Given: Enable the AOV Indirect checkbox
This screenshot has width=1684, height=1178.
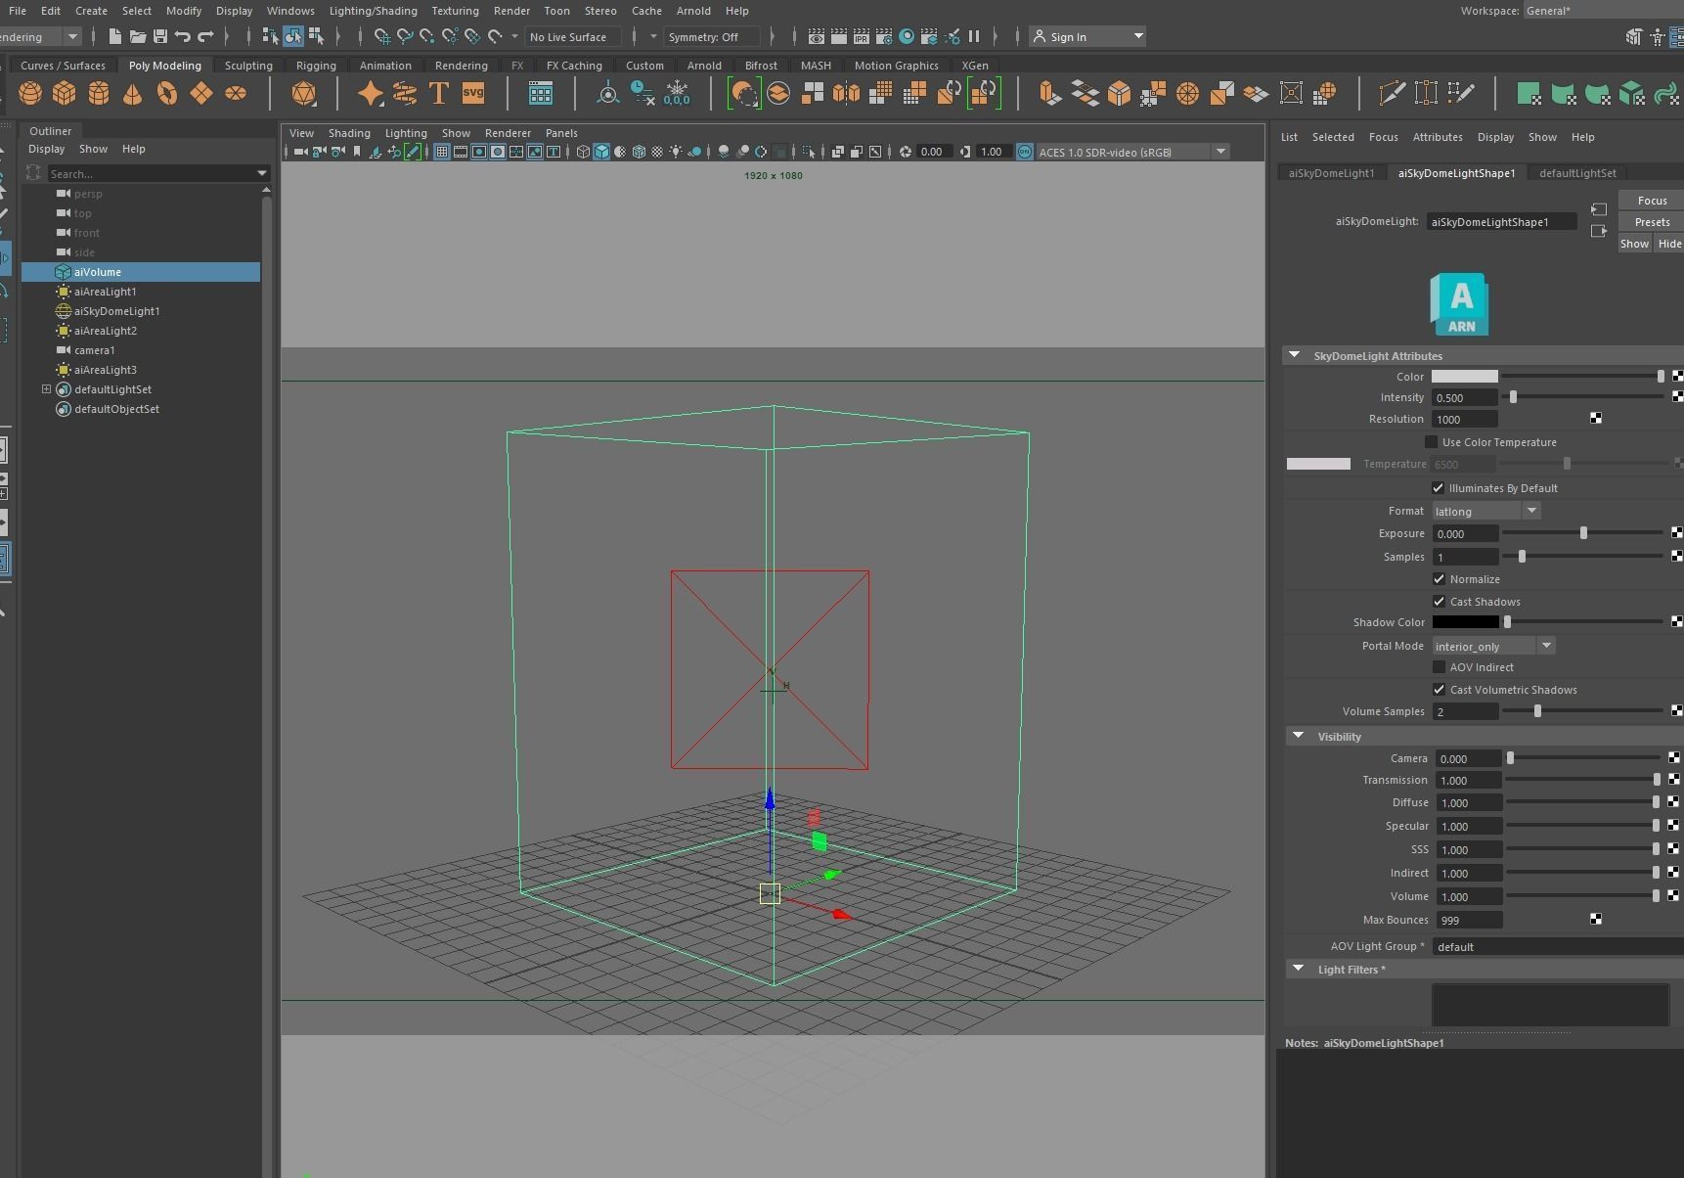Looking at the screenshot, I should [1440, 667].
